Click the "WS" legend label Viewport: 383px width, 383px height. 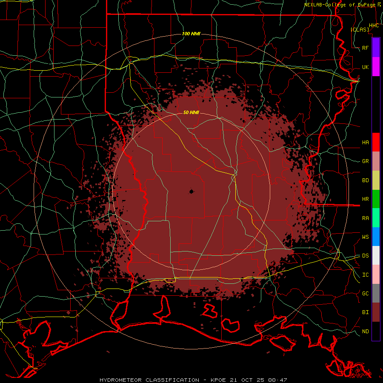tap(366, 237)
